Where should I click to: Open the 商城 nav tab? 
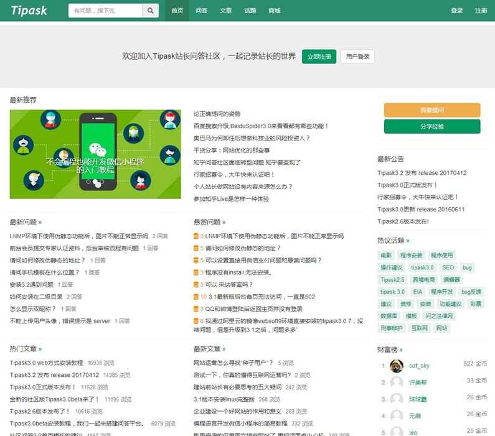(x=275, y=11)
